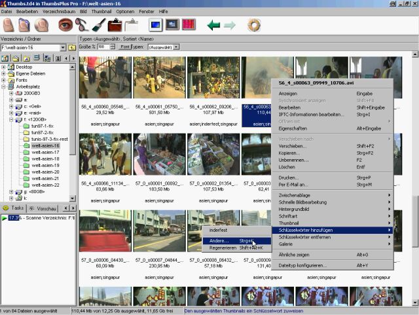Select Eigenschaften in context menu
The width and height of the screenshot is (419, 315).
(332, 128)
